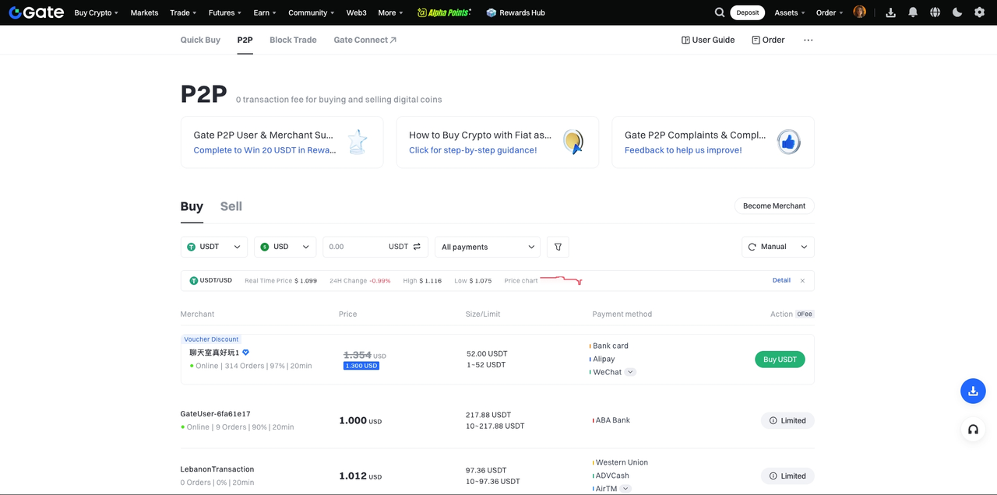Switch to the Sell tab
997x495 pixels.
coord(231,206)
